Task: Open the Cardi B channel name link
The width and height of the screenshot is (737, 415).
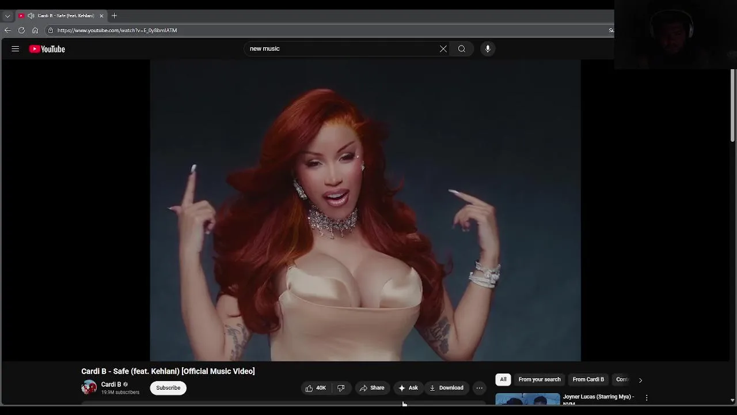Action: point(111,384)
